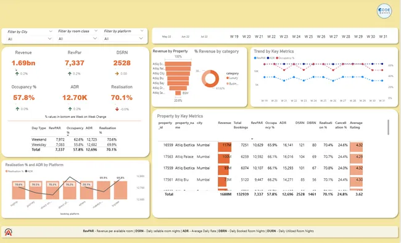Click the green up arrow under Occupancy %

pos(17,109)
